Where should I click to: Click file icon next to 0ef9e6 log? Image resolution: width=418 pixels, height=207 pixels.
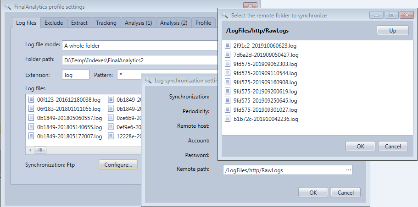[111, 127]
